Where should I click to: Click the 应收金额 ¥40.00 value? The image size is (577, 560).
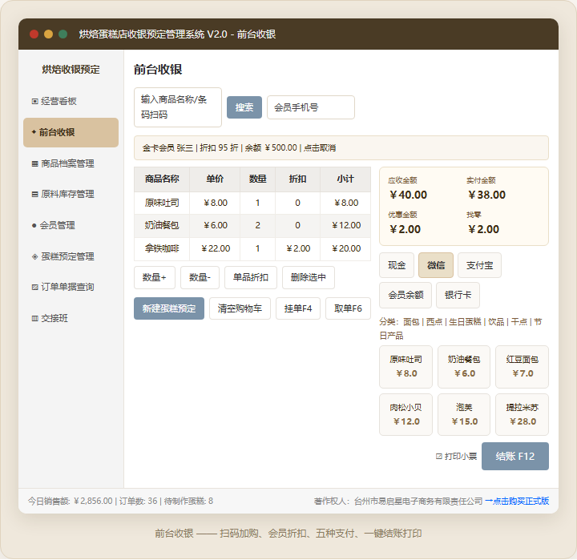409,195
